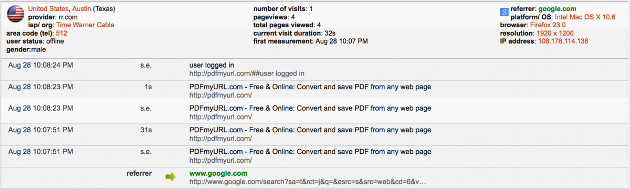This screenshot has height=190, width=630.
Task: Click the 512 area code link
Action: tap(61, 33)
